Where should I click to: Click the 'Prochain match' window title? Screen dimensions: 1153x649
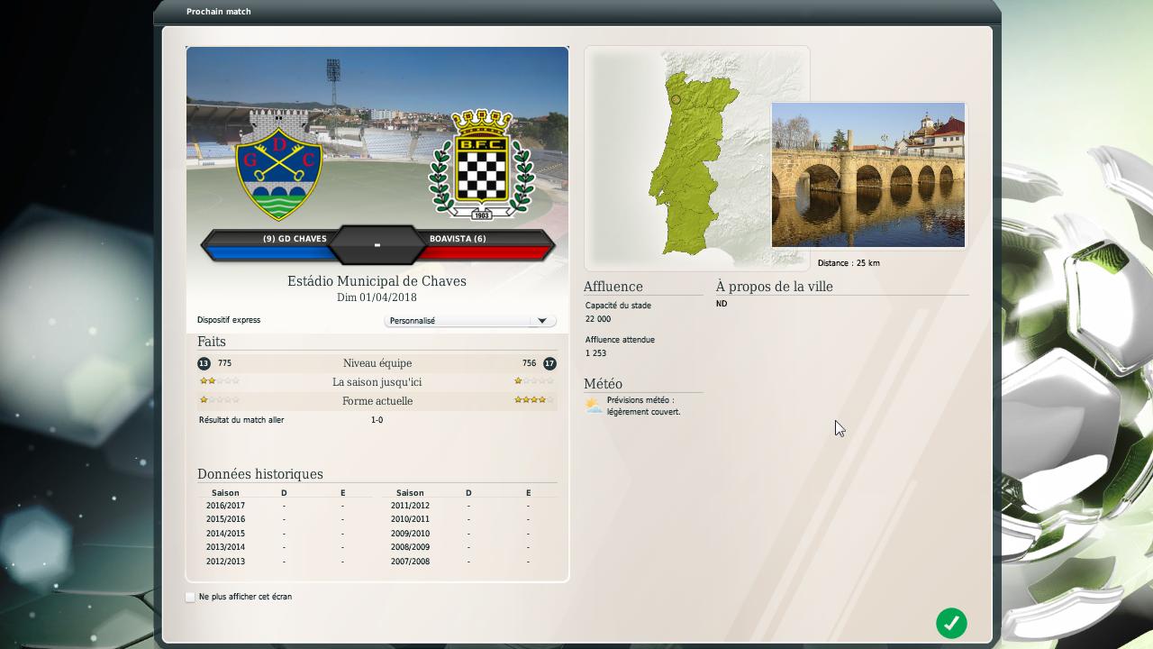(219, 12)
